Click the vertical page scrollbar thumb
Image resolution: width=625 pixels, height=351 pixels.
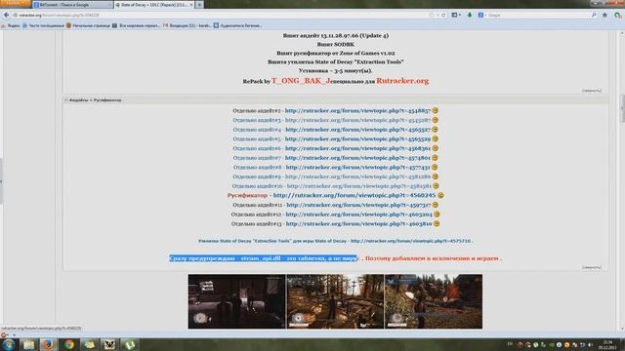pyautogui.click(x=622, y=108)
